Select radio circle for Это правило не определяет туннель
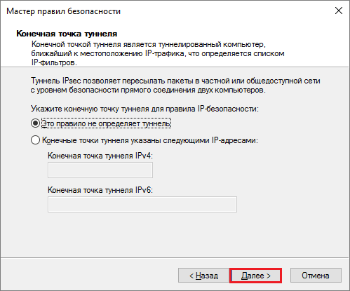Screen dimensions: 350x291 pos(35,123)
